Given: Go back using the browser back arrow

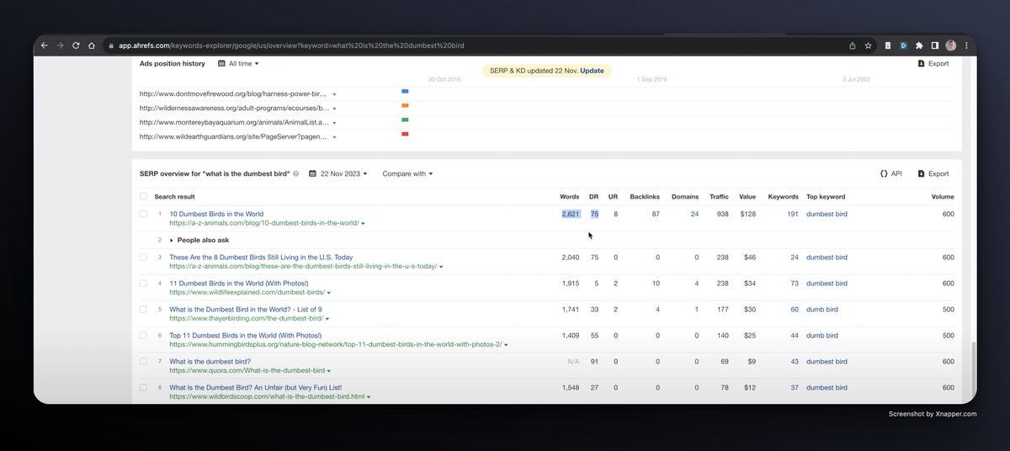Looking at the screenshot, I should (45, 45).
